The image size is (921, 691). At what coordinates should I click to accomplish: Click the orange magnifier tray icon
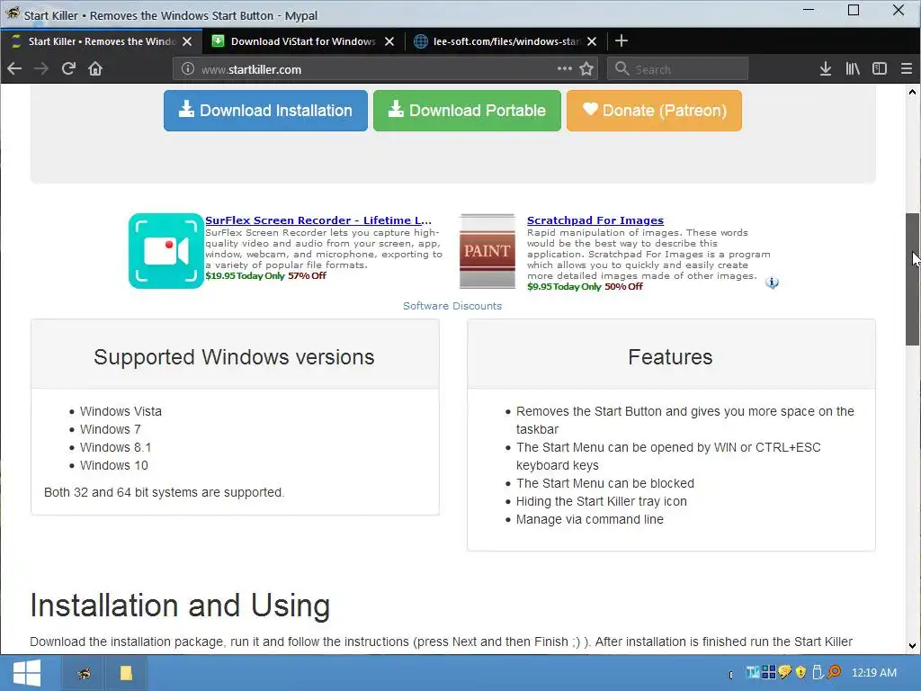point(834,672)
